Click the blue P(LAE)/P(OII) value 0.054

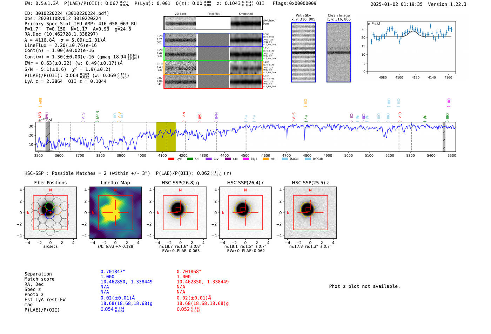112,309
